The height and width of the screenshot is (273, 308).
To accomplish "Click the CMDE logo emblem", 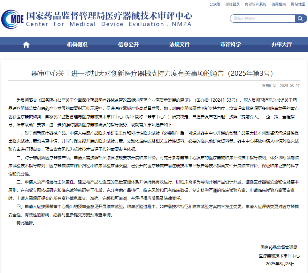I will (12, 19).
